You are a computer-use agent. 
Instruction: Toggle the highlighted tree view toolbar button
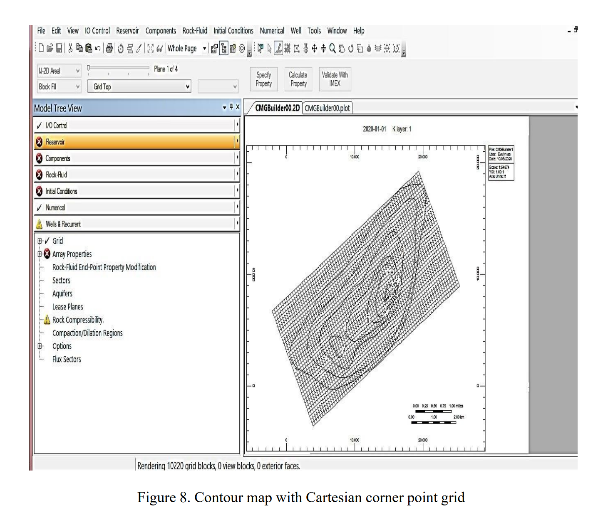point(224,49)
